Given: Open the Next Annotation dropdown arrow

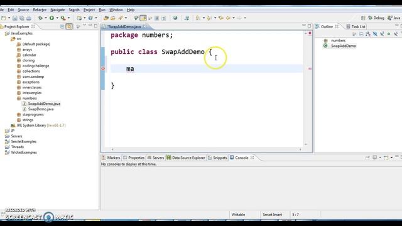Looking at the screenshot, I should pyautogui.click(x=204, y=18).
